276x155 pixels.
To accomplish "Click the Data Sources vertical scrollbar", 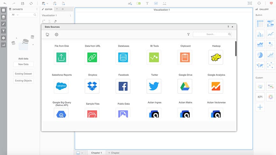I will click(x=236, y=49).
